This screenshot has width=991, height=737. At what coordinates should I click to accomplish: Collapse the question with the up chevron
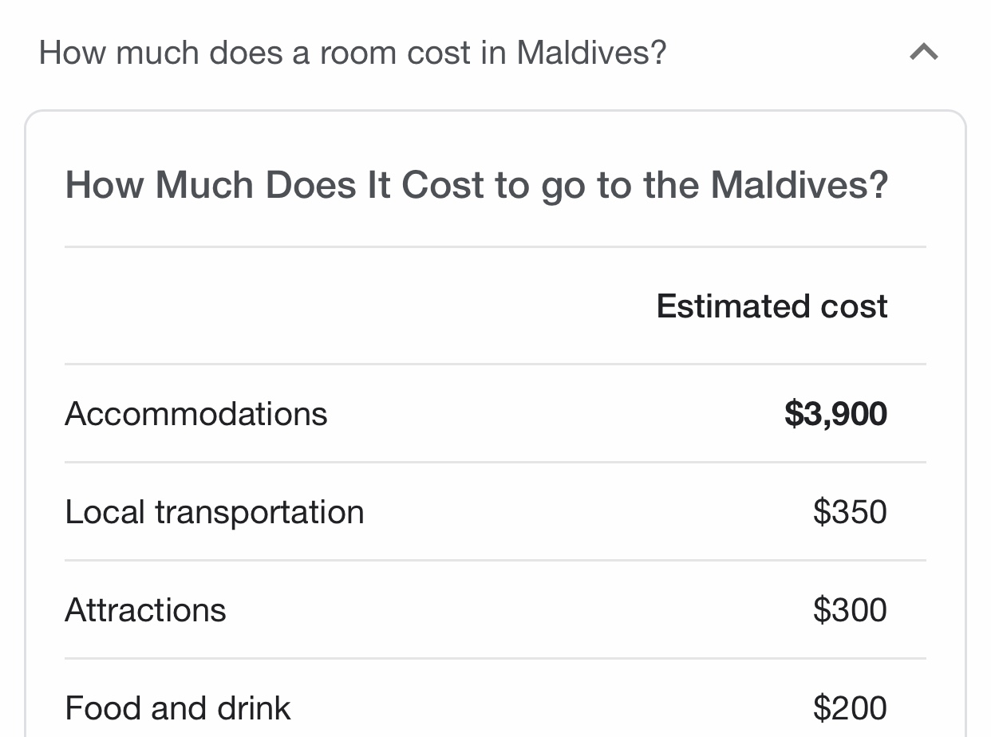[x=923, y=53]
